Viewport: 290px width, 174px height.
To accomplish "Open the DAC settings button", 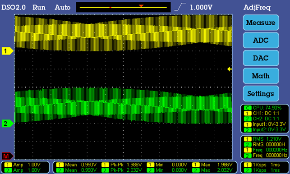I will (x=261, y=58).
